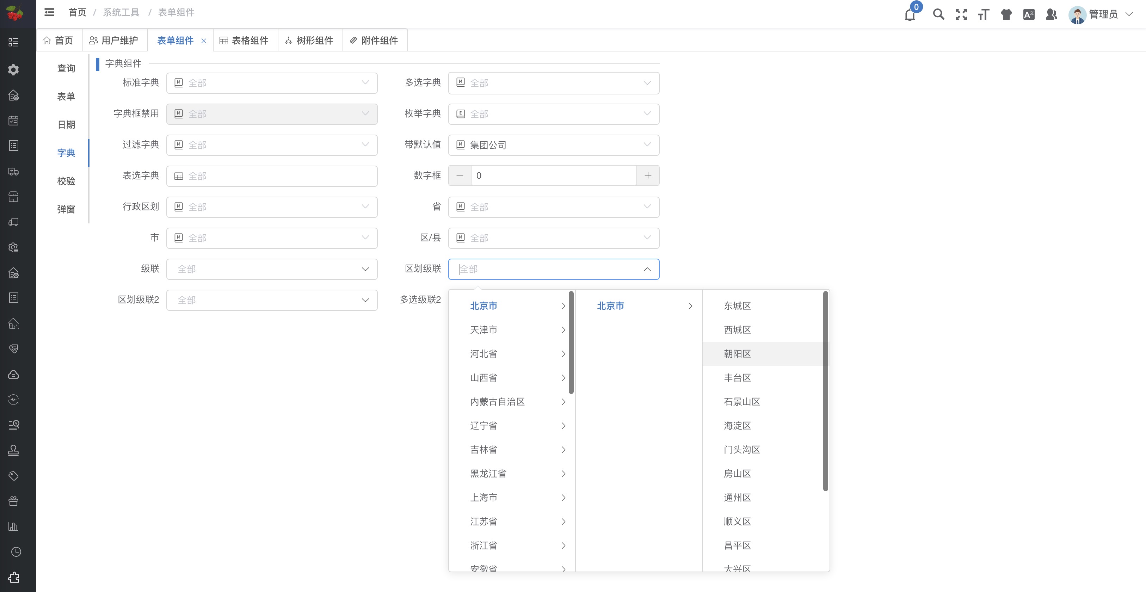Screen dimensions: 1146x592
Task: Open the 区/县 dropdown
Action: (554, 238)
